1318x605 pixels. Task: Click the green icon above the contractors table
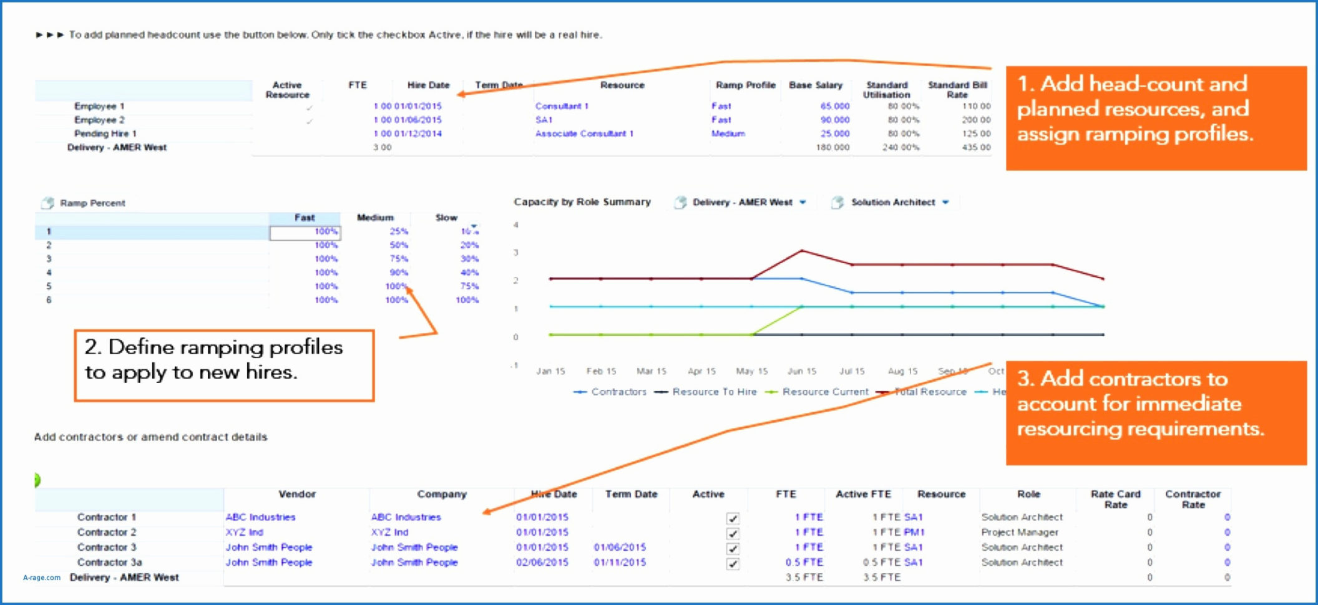click(37, 478)
